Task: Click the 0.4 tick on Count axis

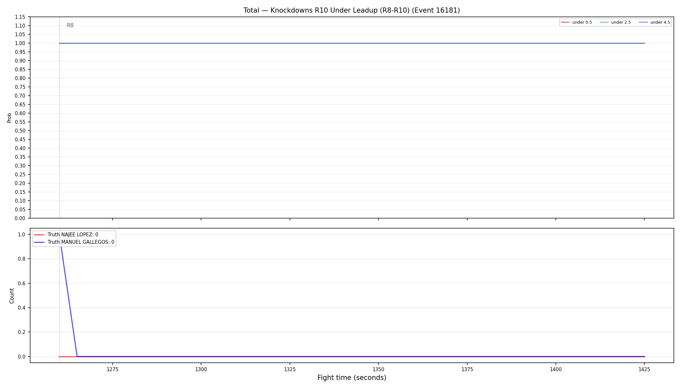Action: (22, 308)
